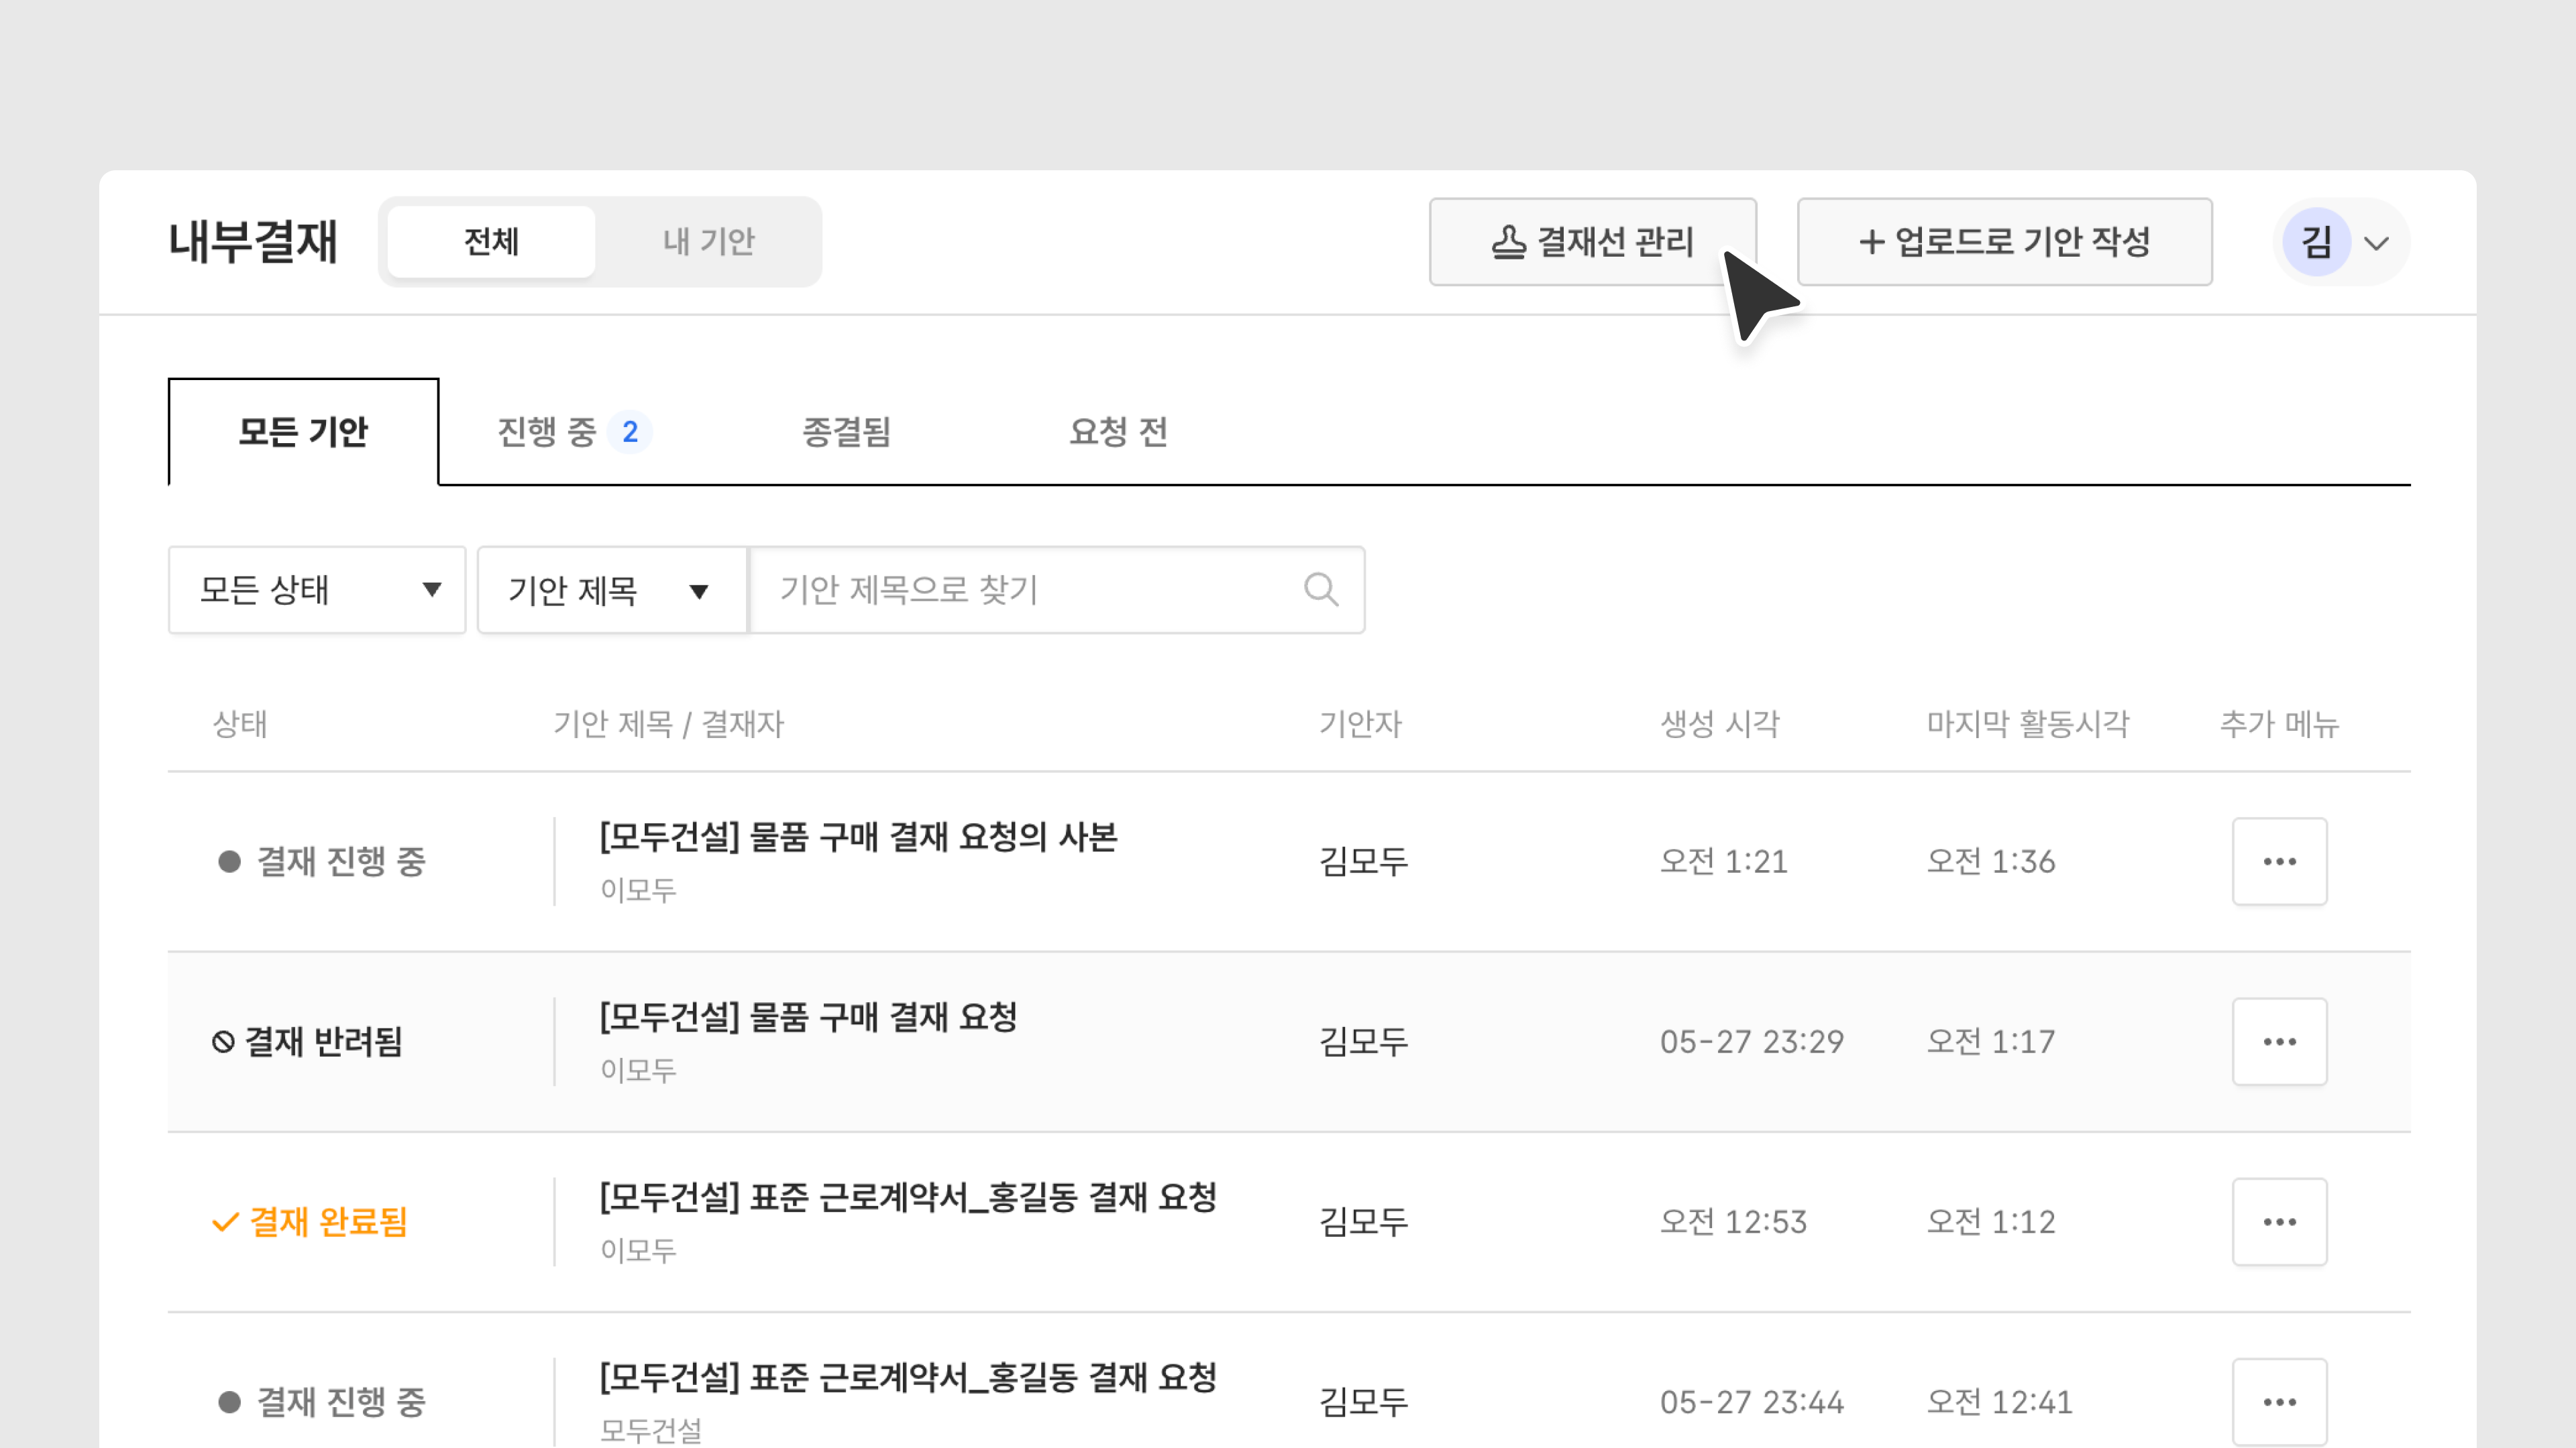
Task: Focus the 기안 제목으로 찾기 search field
Action: point(1030,590)
